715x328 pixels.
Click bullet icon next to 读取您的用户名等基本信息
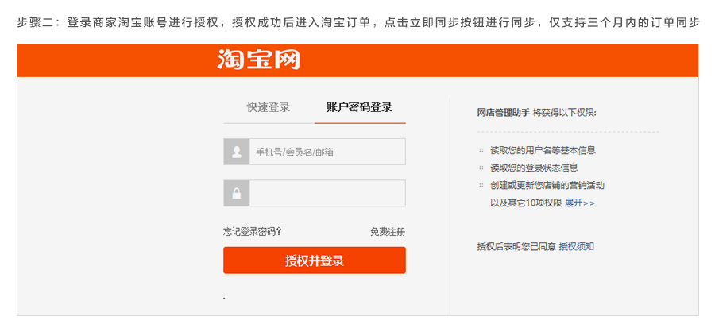(x=481, y=150)
